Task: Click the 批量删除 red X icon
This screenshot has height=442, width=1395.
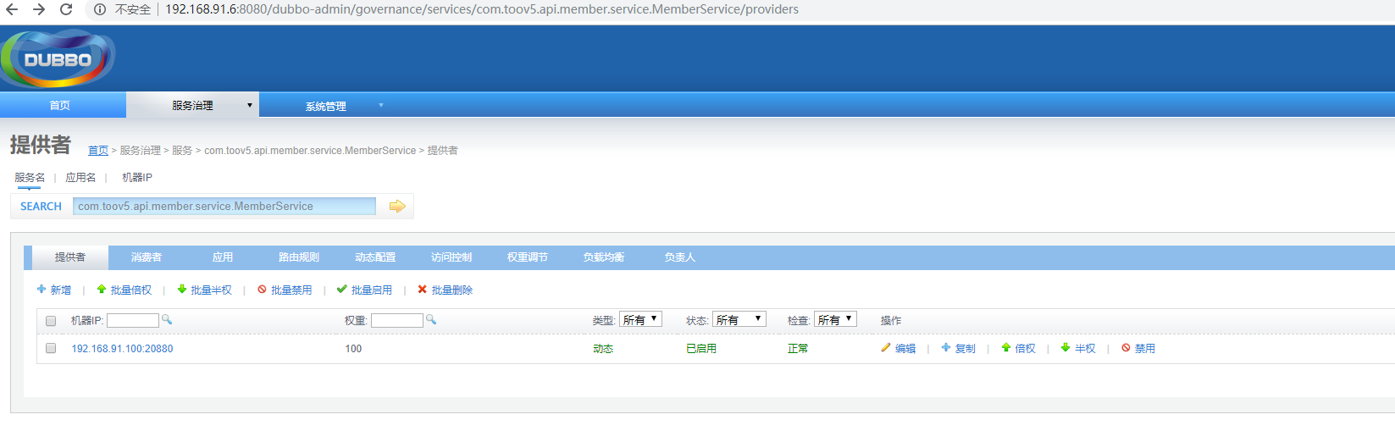Action: click(x=423, y=290)
